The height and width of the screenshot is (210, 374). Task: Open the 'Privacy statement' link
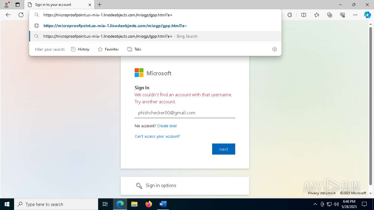(322, 193)
